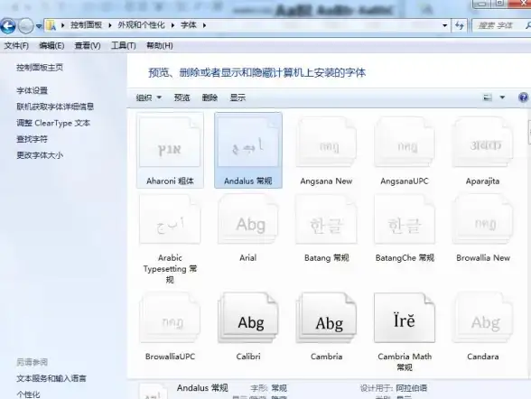Select the Cambria font icon
The width and height of the screenshot is (531, 399).
click(326, 318)
